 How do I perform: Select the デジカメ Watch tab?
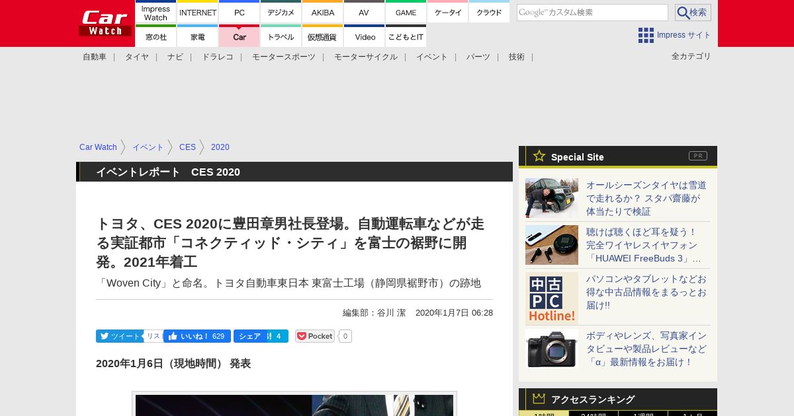[281, 12]
